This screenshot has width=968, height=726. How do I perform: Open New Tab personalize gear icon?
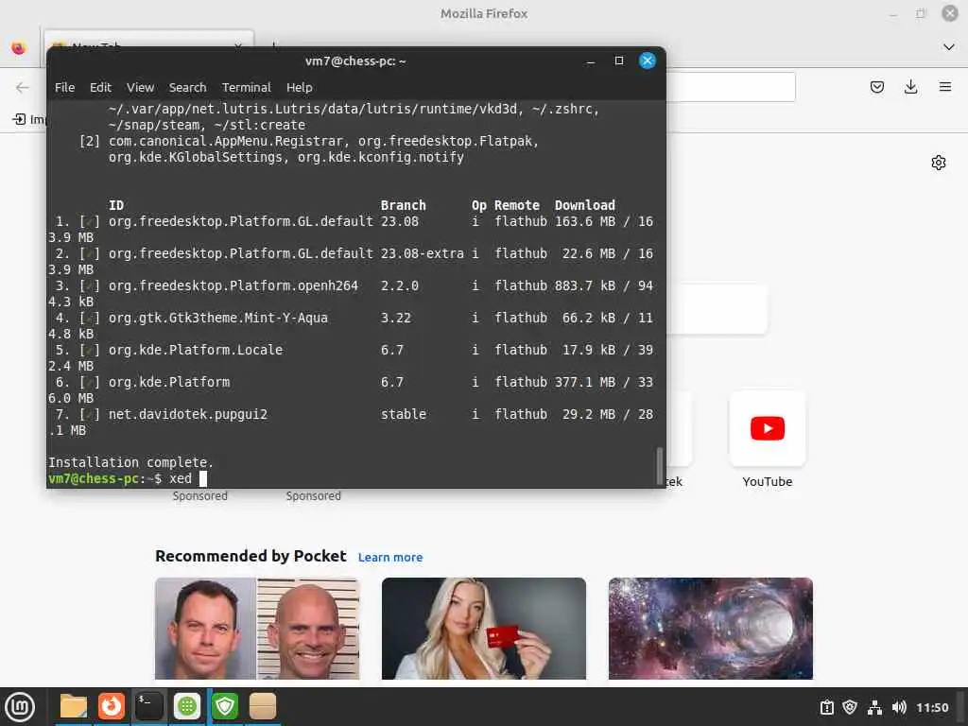pyautogui.click(x=938, y=163)
